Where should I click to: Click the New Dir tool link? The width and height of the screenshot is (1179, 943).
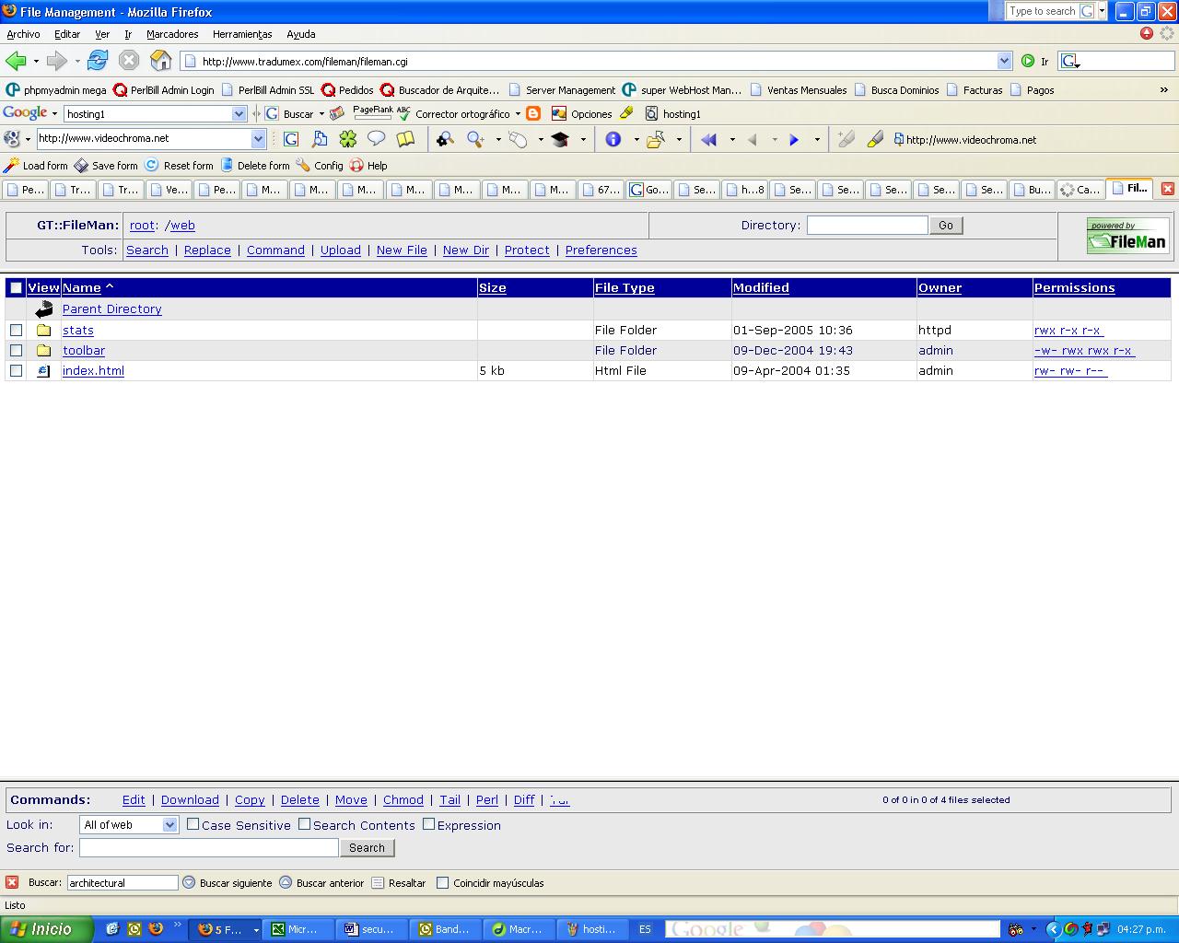(x=466, y=250)
